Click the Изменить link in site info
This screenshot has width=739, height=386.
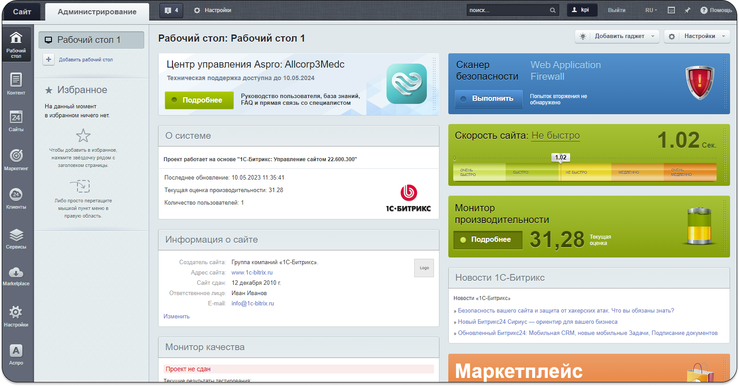tap(176, 316)
